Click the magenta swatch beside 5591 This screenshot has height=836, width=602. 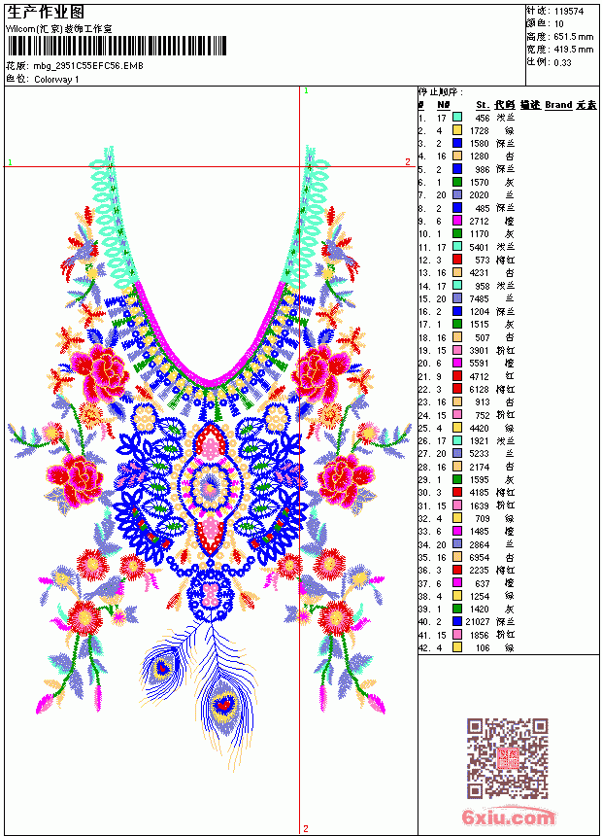tap(457, 363)
